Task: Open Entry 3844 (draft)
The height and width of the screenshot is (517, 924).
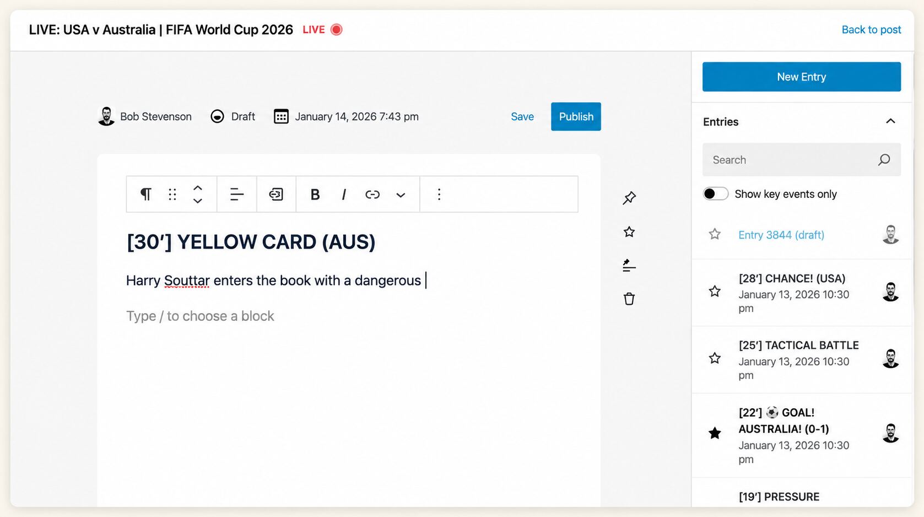Action: [781, 235]
